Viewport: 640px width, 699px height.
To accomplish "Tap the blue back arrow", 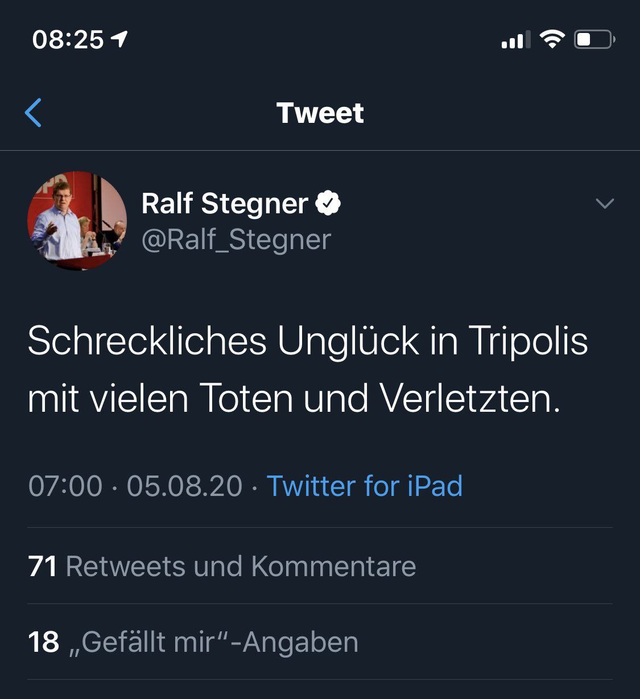I will click(33, 113).
